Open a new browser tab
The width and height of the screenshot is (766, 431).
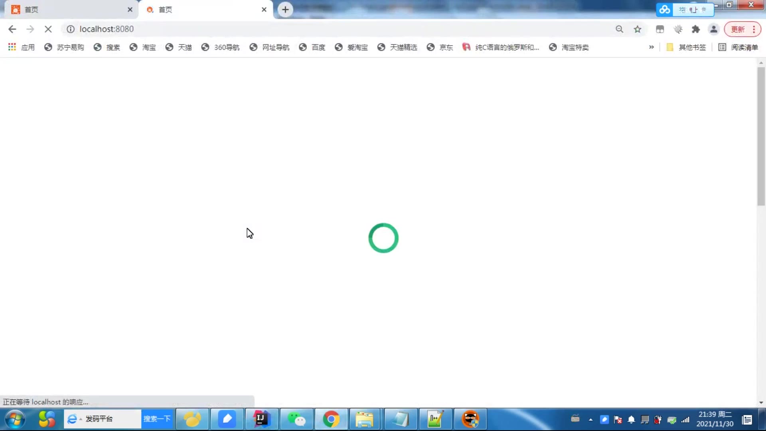[x=285, y=10]
